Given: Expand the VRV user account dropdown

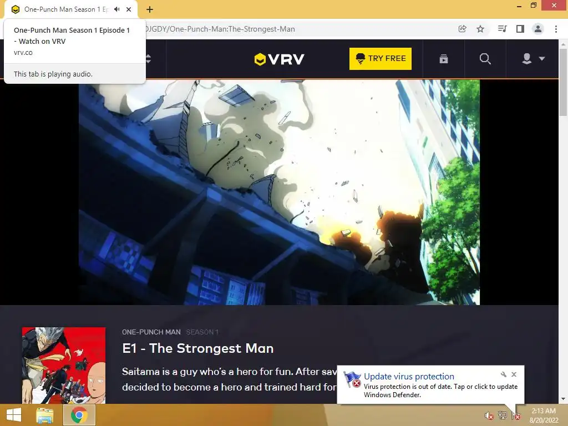Looking at the screenshot, I should coord(533,59).
